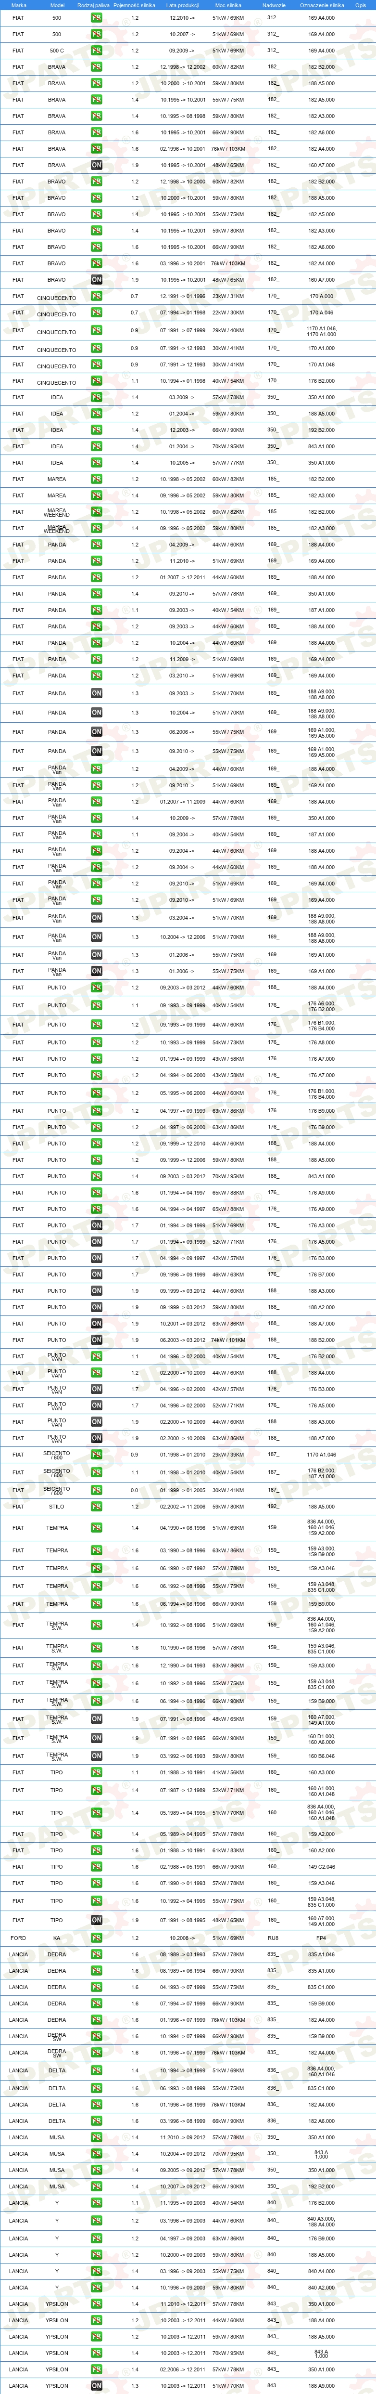The width and height of the screenshot is (376, 2394).
Task: Click the '74kW / 101KM' power cell
Action: tap(228, 1340)
